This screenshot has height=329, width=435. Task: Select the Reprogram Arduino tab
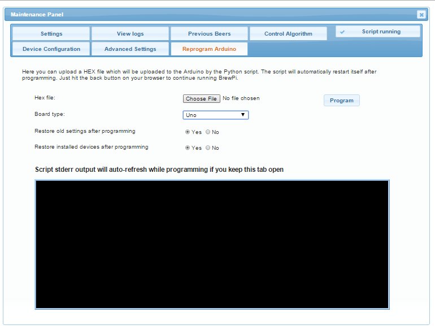209,49
